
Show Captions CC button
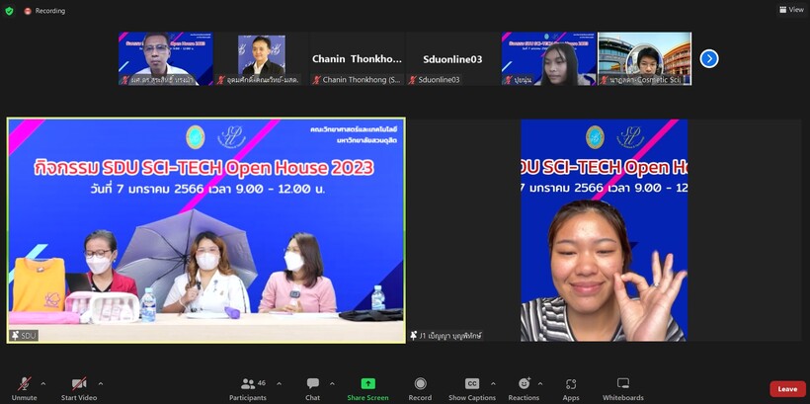point(471,388)
